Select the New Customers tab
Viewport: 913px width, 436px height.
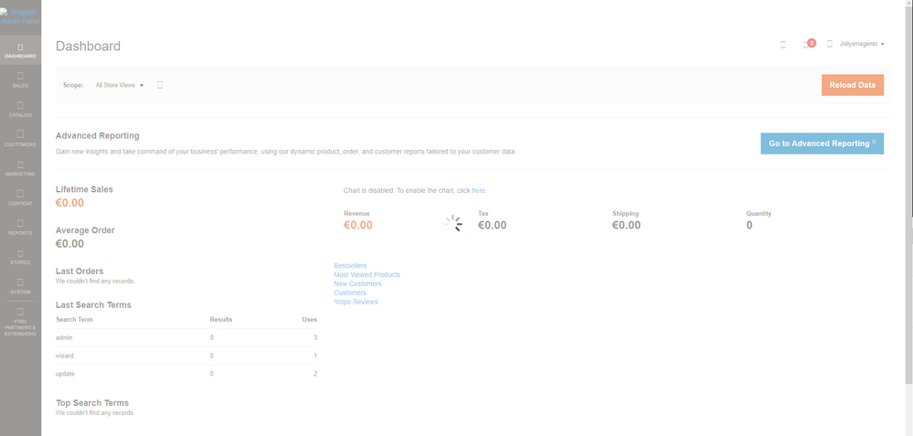point(357,283)
